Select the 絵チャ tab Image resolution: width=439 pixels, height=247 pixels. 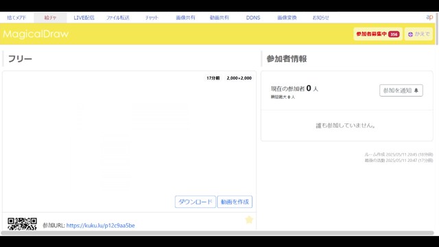click(x=50, y=18)
